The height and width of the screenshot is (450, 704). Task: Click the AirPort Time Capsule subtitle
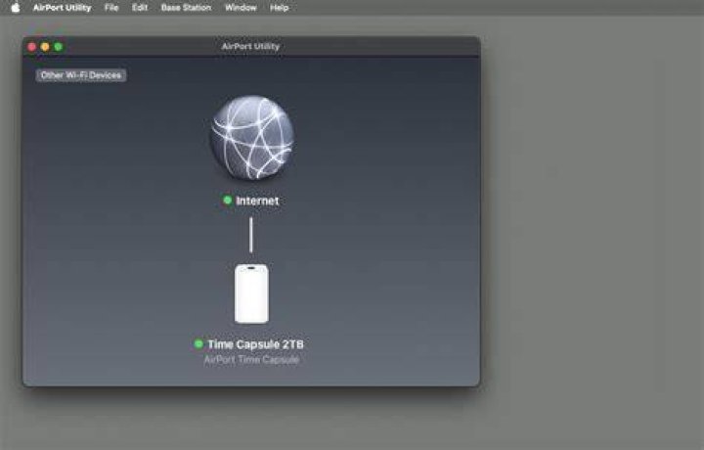click(x=251, y=360)
